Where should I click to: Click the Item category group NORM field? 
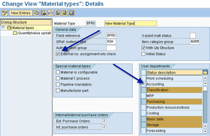point(195,42)
